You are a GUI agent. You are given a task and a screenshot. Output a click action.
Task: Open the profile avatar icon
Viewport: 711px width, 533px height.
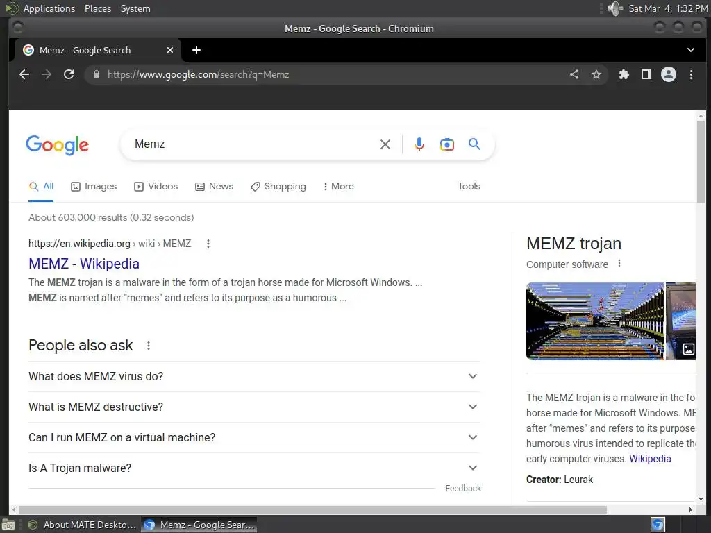pos(669,74)
